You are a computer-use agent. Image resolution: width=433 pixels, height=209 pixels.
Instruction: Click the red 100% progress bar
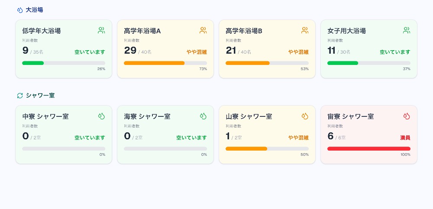point(368,149)
